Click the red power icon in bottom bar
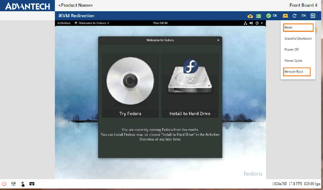323x190 pixels. point(4,184)
